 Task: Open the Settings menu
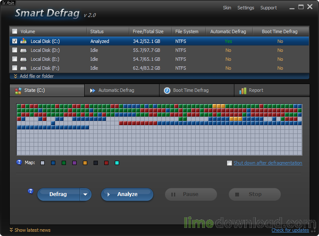pos(245,8)
